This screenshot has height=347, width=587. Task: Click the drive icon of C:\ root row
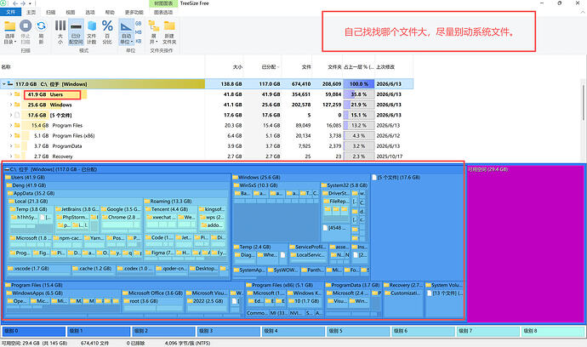point(10,84)
